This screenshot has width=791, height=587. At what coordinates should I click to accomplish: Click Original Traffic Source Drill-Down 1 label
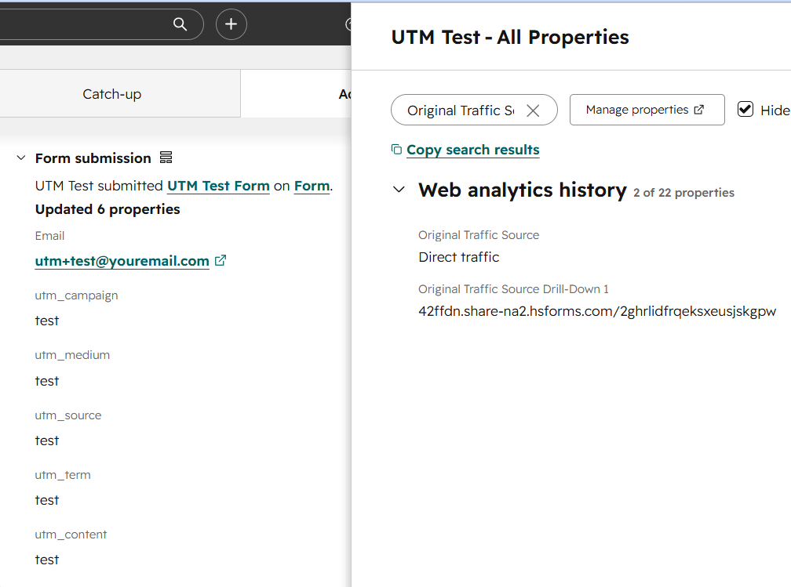[513, 288]
